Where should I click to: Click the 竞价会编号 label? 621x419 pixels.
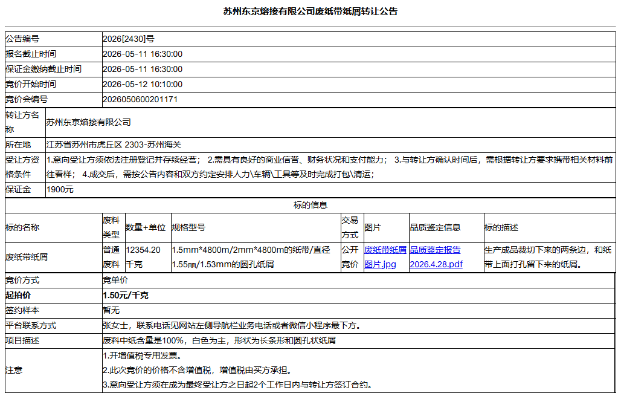(x=27, y=99)
